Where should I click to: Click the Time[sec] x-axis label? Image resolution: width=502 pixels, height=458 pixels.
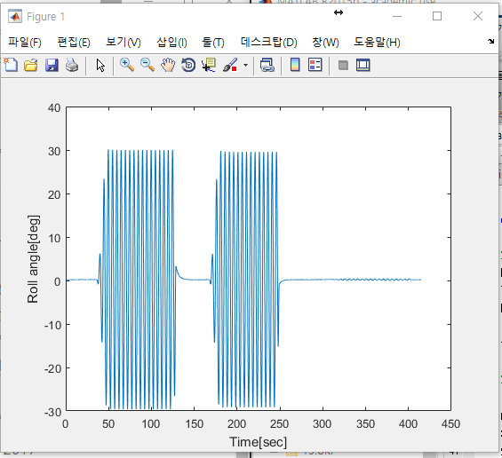(258, 442)
